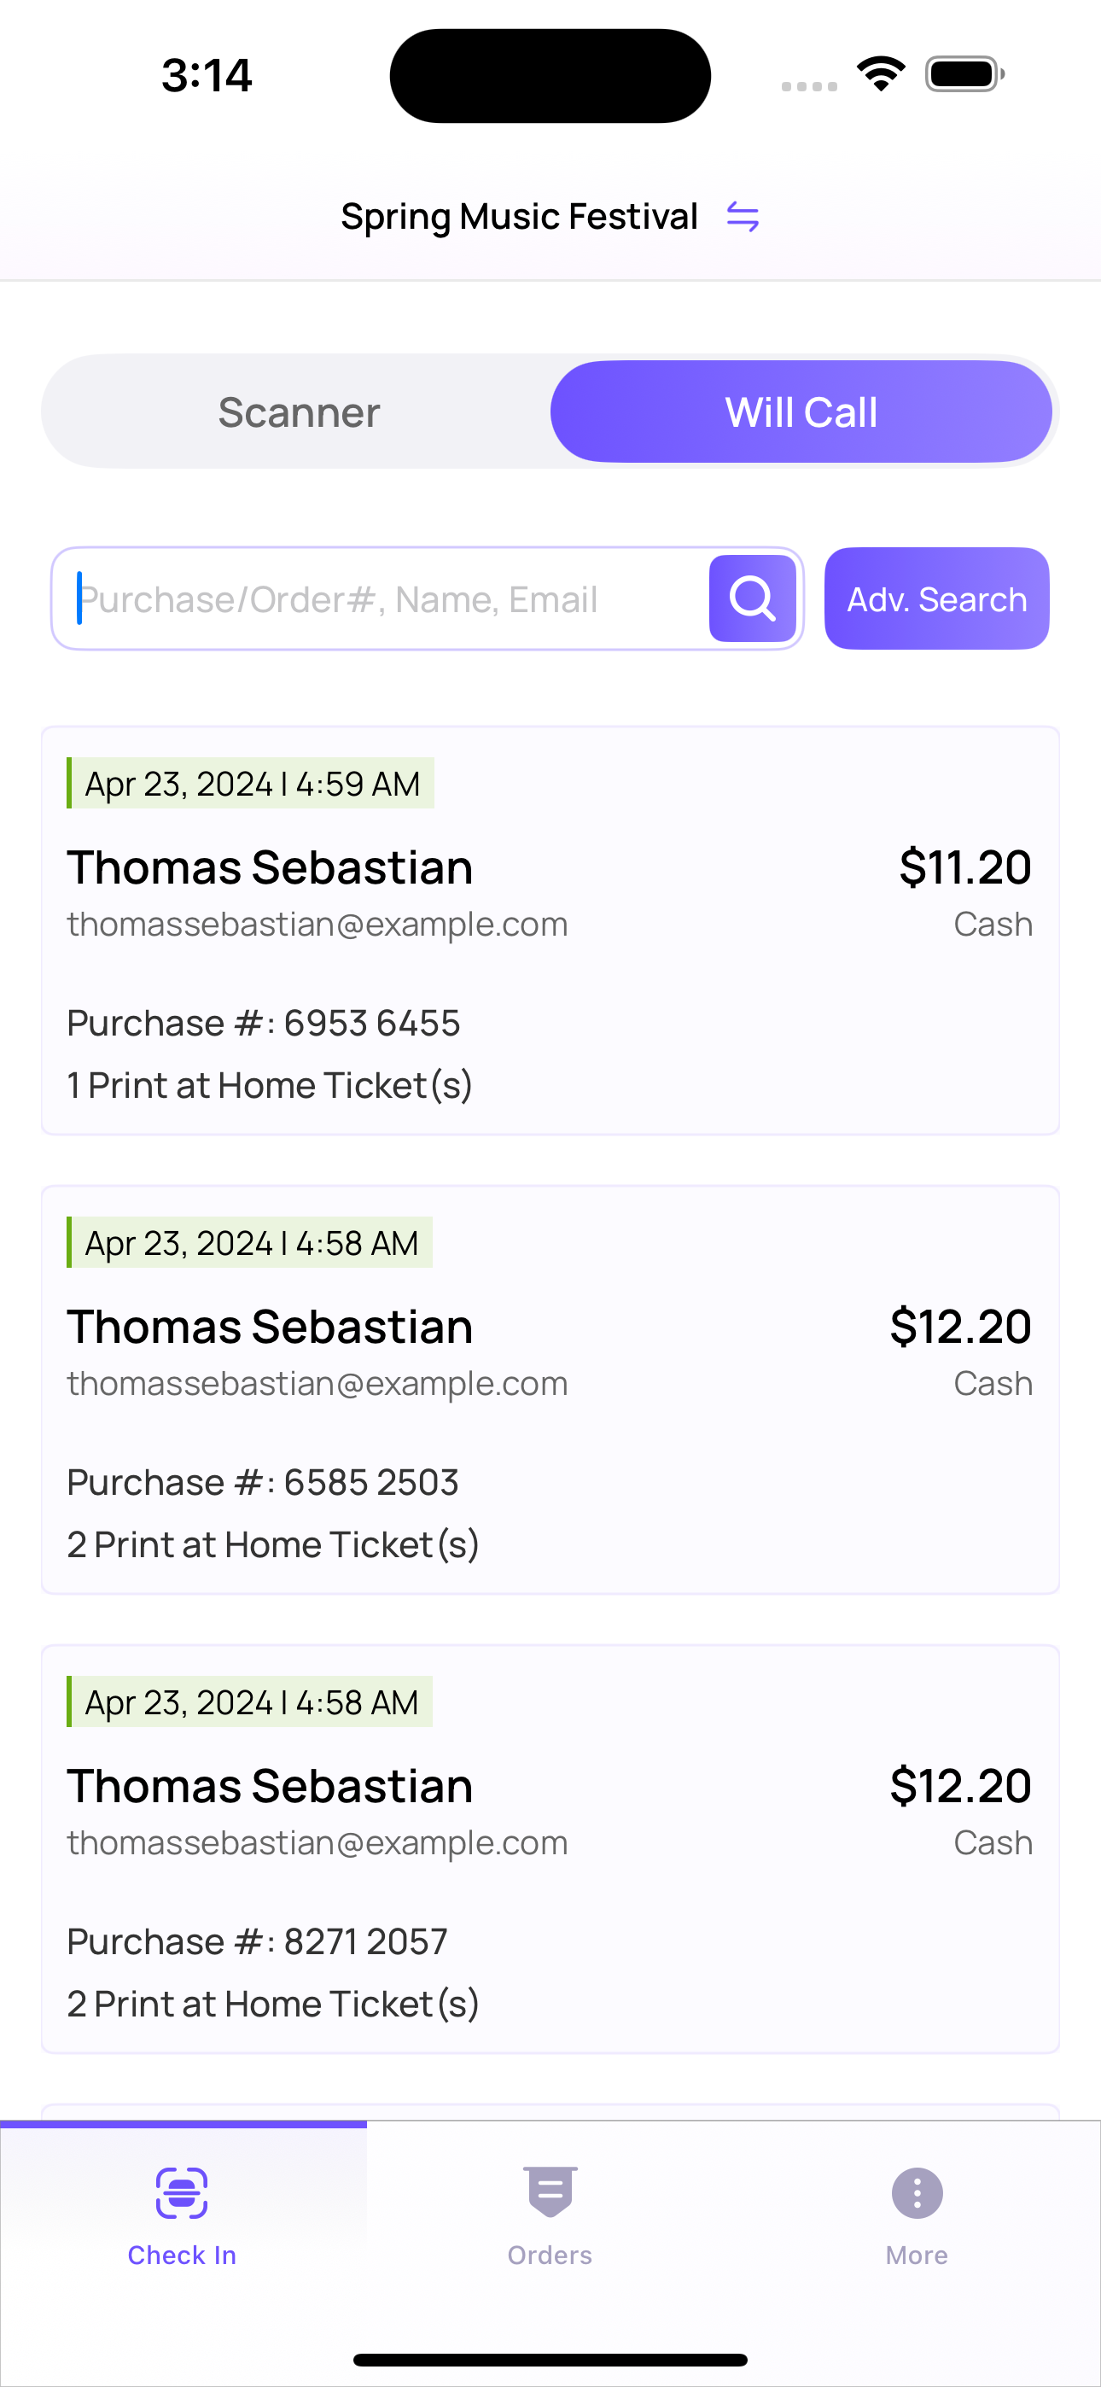Open the Check In tab icon
Viewport: 1101px width, 2387px height.
pyautogui.click(x=182, y=2192)
